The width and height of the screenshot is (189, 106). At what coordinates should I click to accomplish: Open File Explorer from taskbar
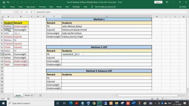[x=117, y=103]
